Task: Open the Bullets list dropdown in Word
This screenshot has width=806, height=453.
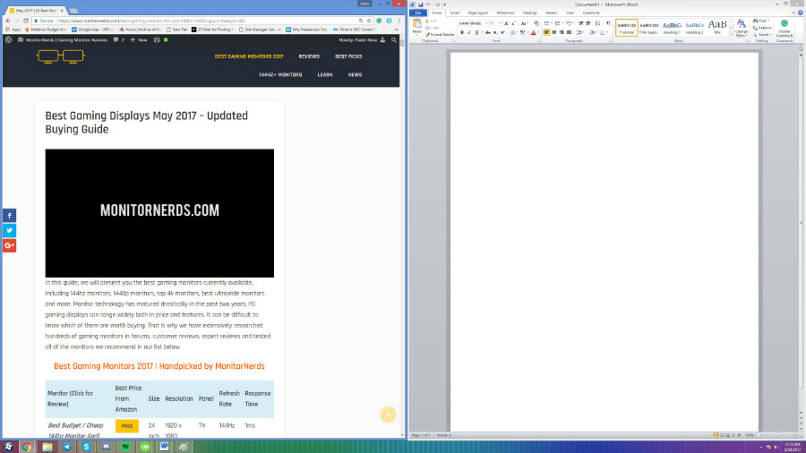Action: pos(552,23)
